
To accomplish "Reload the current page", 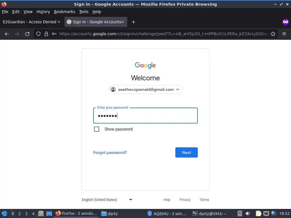I will 27,34.
